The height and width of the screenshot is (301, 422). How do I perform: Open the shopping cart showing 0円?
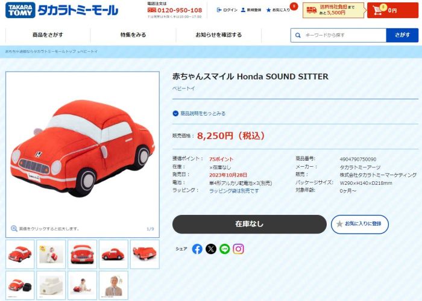(x=392, y=10)
